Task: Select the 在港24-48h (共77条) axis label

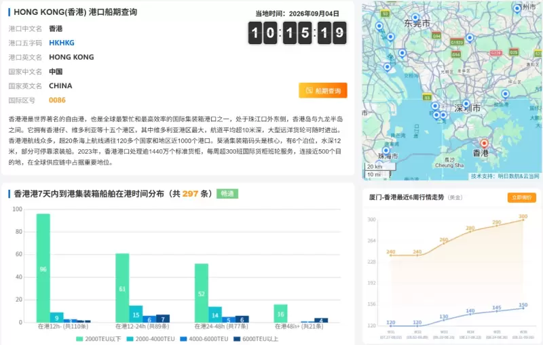Action: tap(221, 326)
